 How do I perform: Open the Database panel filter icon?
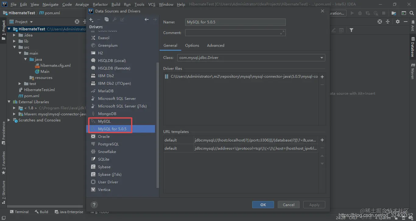click(x=351, y=30)
